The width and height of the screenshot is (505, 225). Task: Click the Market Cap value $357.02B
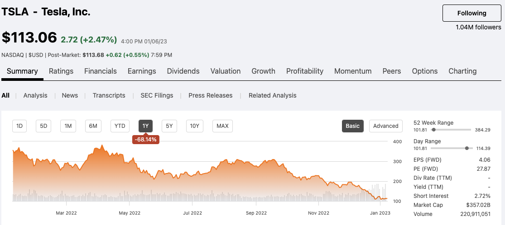point(478,205)
